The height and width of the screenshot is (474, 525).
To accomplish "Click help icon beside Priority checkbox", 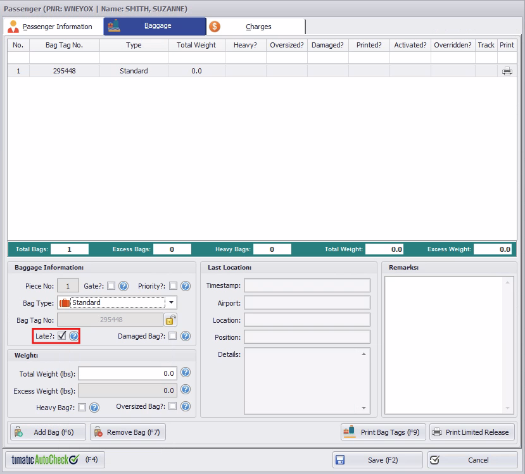I will click(x=186, y=286).
